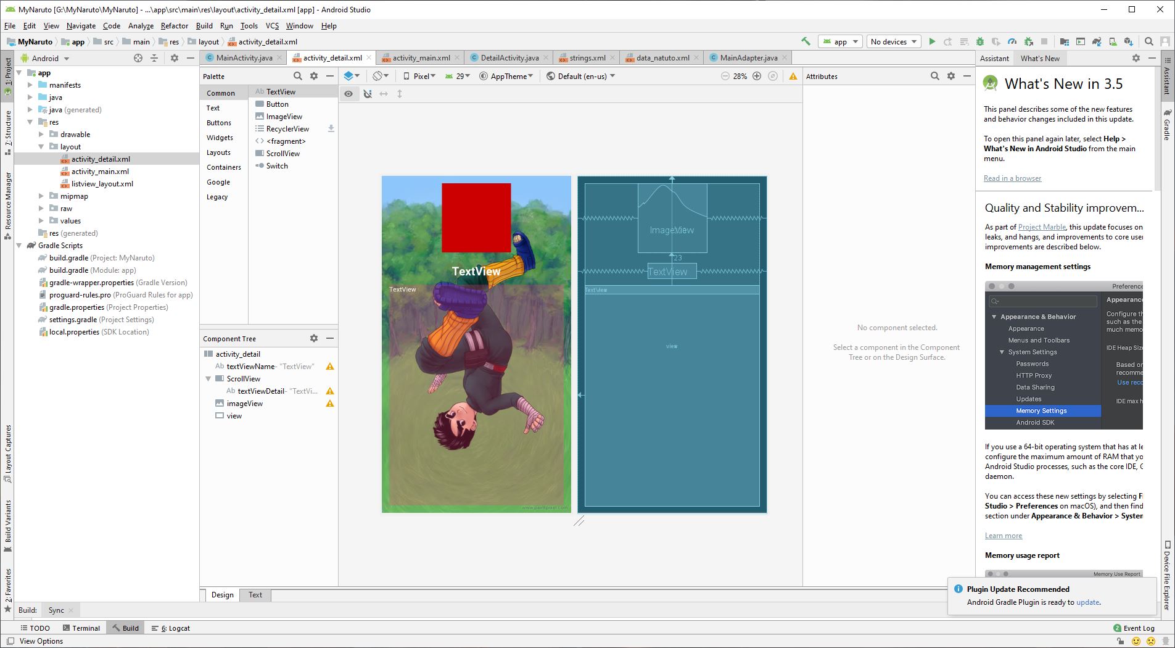This screenshot has height=648, width=1175.
Task: Toggle the View Options eye icon
Action: point(348,94)
